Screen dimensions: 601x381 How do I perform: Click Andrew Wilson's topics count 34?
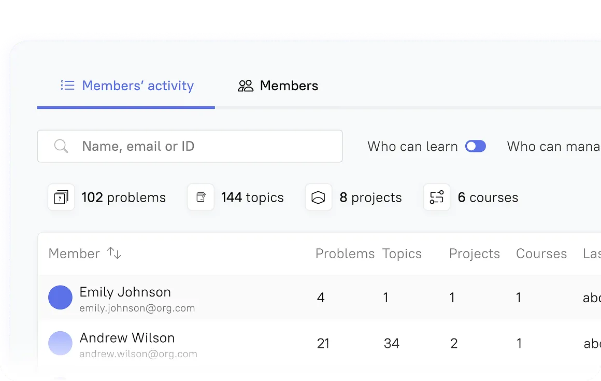[391, 343]
